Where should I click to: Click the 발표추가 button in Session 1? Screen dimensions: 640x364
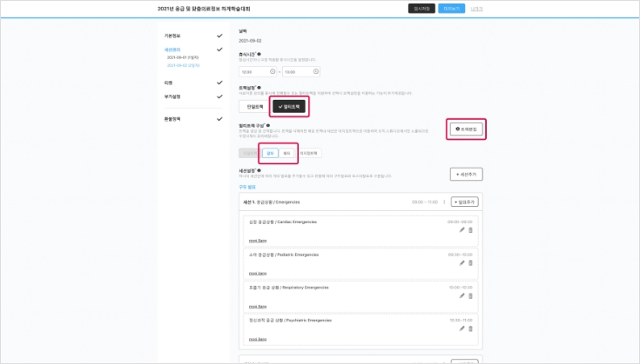click(x=466, y=202)
